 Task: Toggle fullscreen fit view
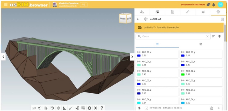tap(96, 108)
